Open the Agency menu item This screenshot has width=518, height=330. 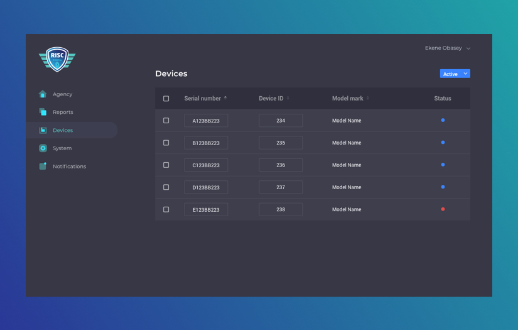(62, 94)
